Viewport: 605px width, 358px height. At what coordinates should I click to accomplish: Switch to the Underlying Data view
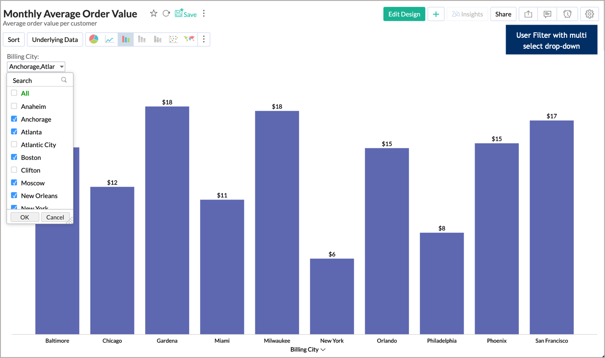(x=55, y=39)
